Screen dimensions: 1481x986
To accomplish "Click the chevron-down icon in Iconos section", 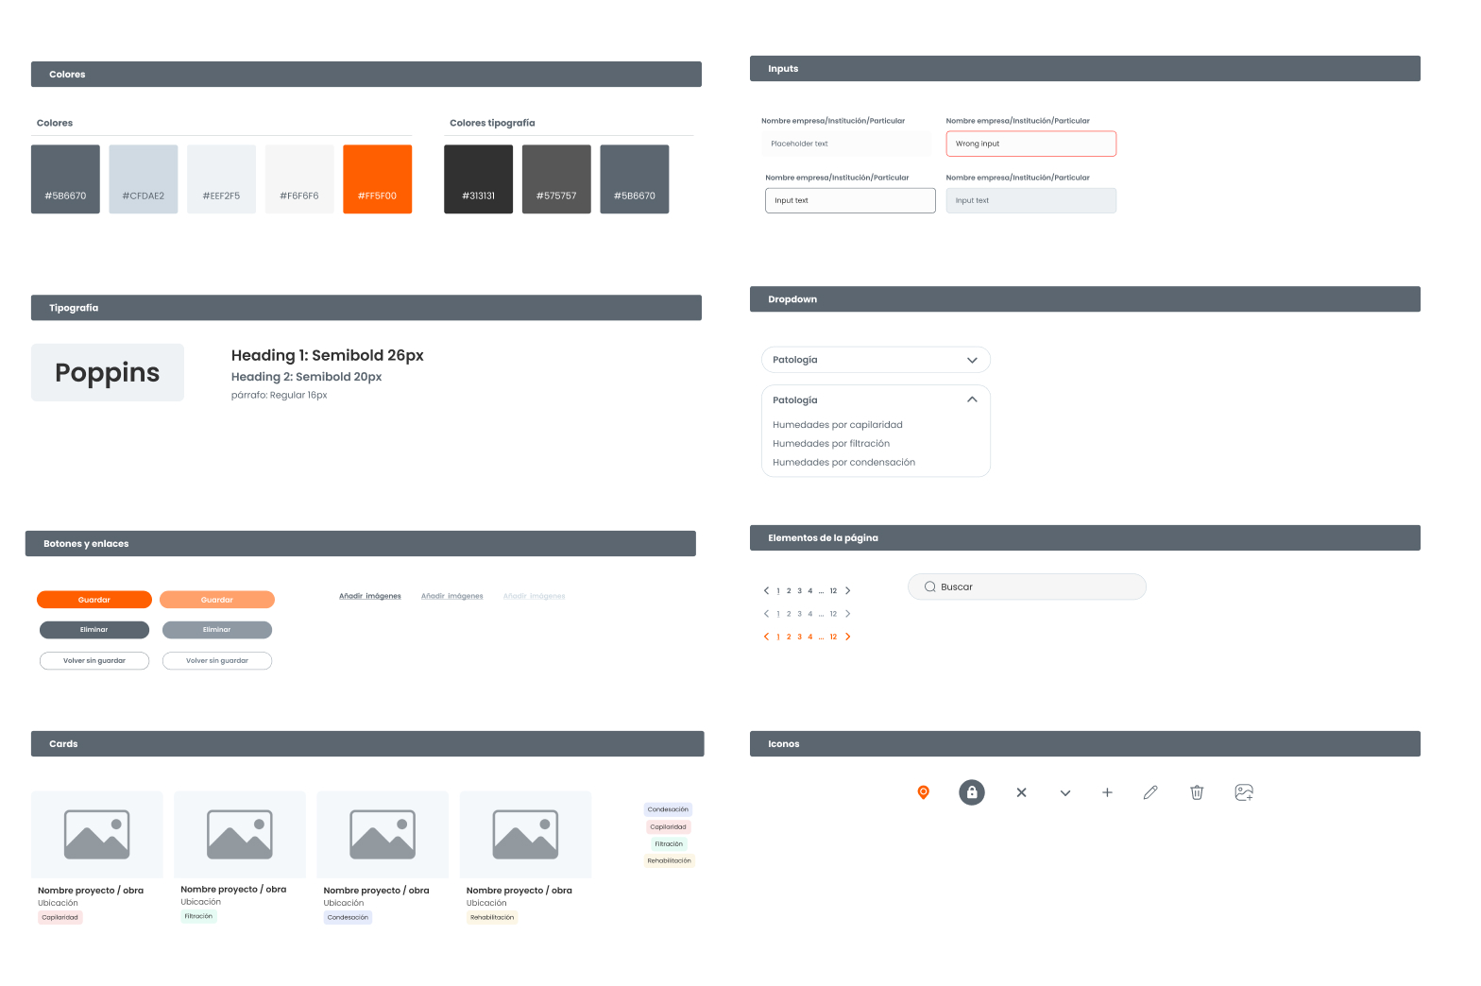I will pyautogui.click(x=1065, y=793).
